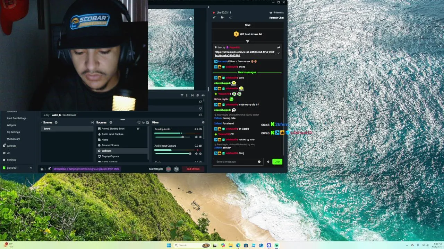
Task: Open the Windows Start menu
Action: 169,246
